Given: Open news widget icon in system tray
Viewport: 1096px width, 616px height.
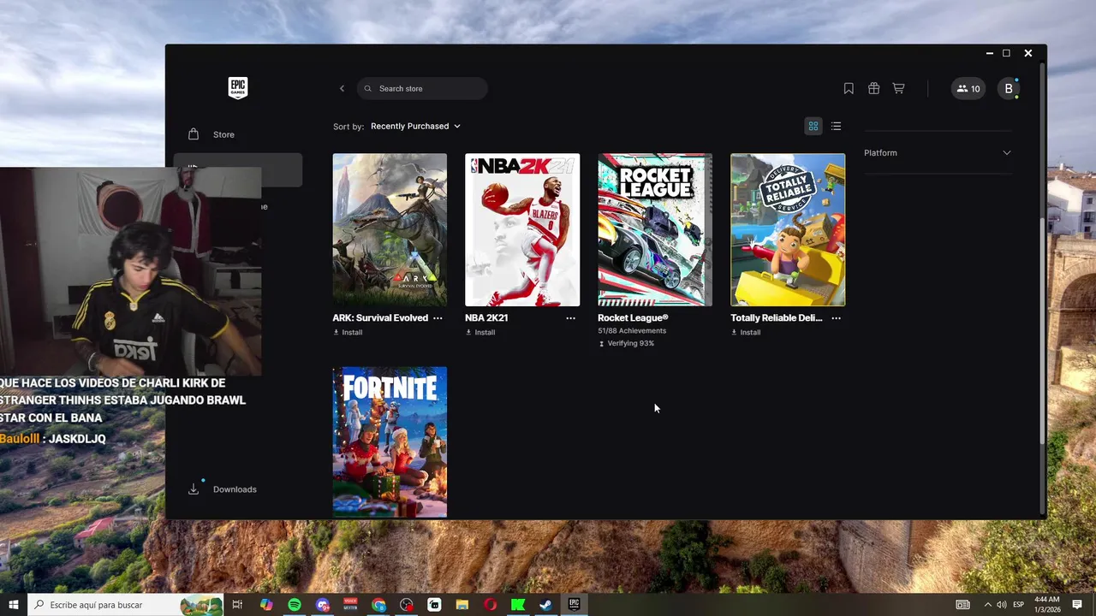Looking at the screenshot, I should [x=962, y=605].
